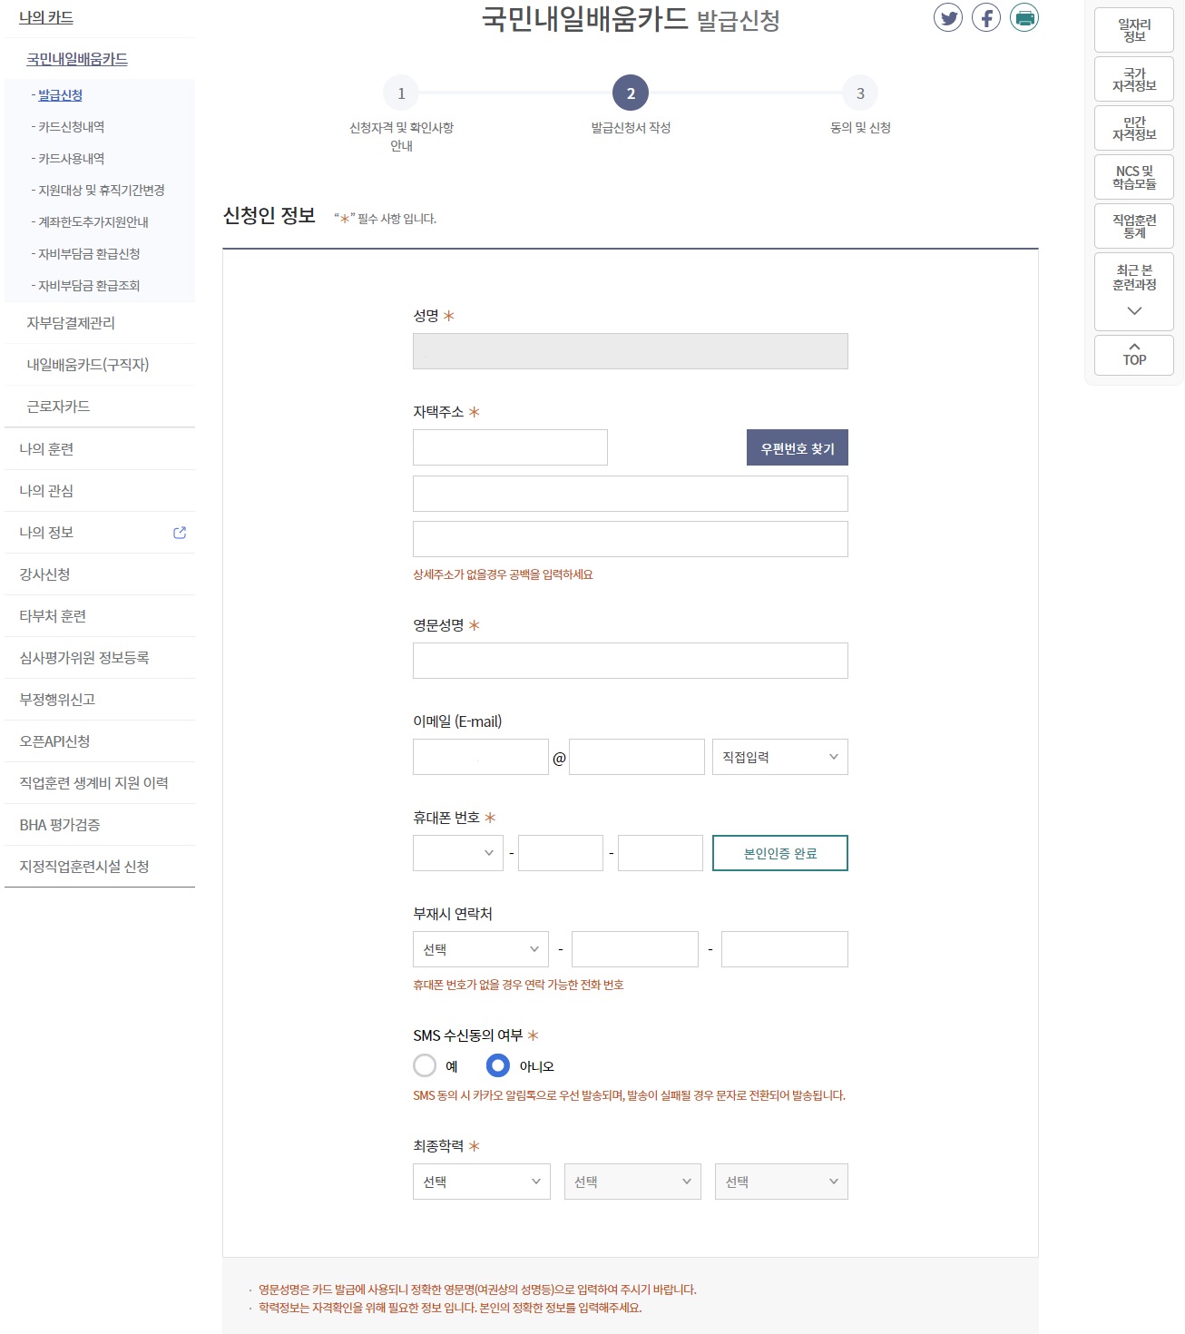Image resolution: width=1185 pixels, height=1334 pixels.
Task: Select 예 for SMS 수신동의
Action: tap(425, 1065)
